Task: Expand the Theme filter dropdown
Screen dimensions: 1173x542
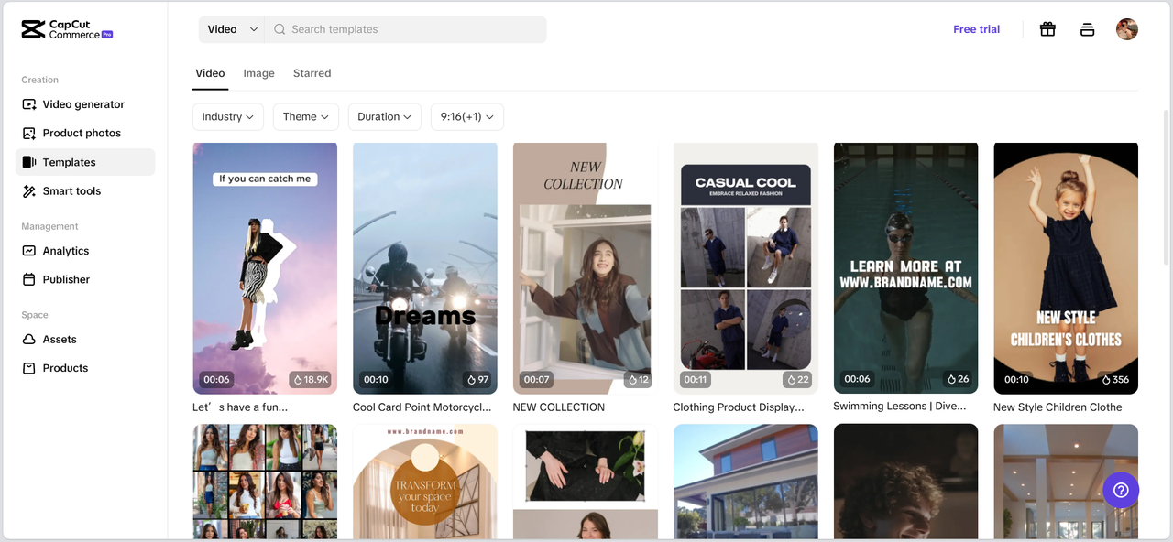Action: (x=306, y=116)
